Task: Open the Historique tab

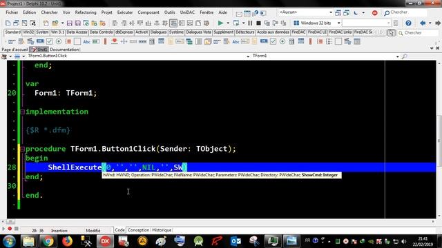Action: tap(162, 230)
